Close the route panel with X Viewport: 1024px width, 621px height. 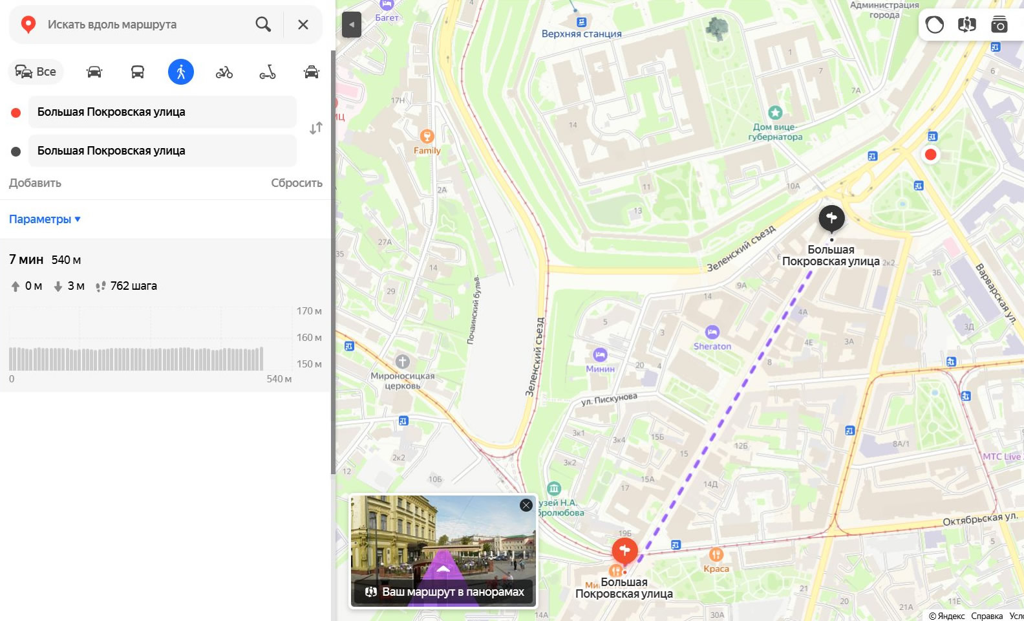click(x=303, y=25)
